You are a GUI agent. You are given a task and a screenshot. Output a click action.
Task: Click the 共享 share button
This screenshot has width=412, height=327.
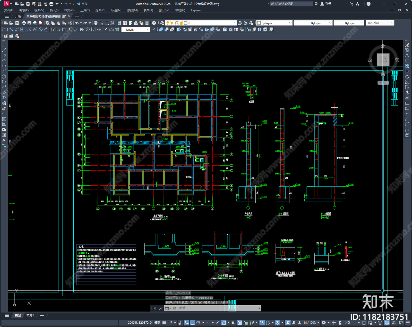click(82, 4)
